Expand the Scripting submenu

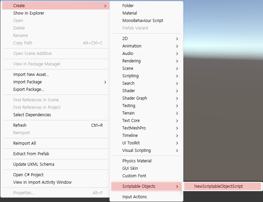tap(146, 76)
